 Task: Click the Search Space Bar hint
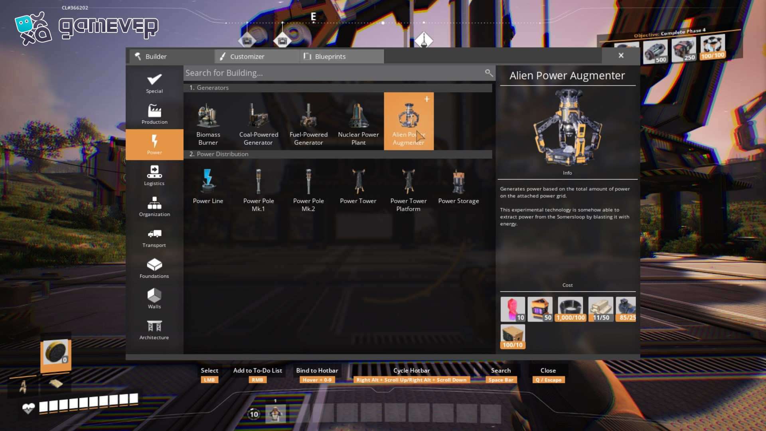501,375
